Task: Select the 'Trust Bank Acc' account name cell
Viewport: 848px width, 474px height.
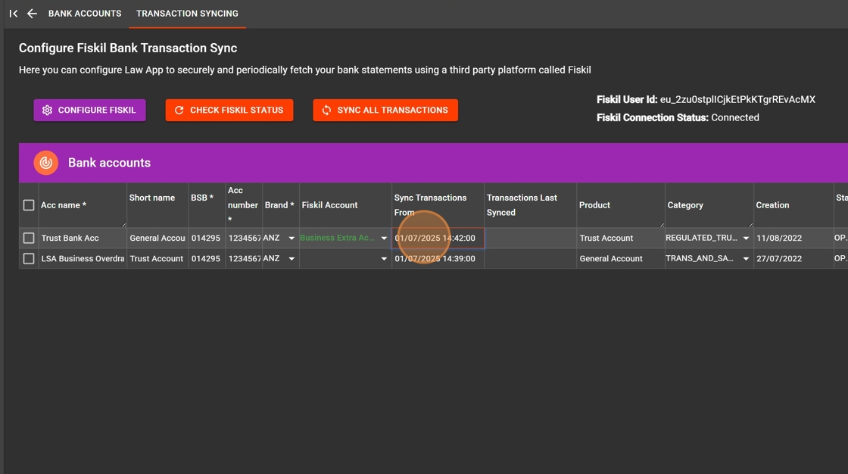Action: coord(83,238)
